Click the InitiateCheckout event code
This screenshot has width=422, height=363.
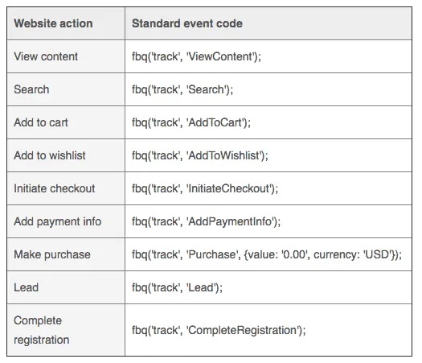[205, 188]
